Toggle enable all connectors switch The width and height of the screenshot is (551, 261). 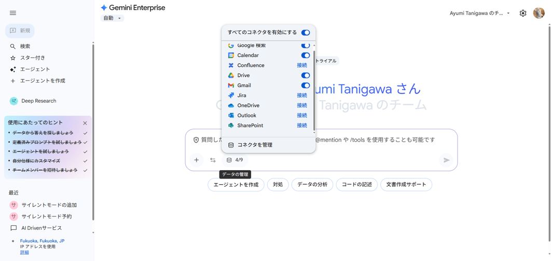pyautogui.click(x=306, y=33)
